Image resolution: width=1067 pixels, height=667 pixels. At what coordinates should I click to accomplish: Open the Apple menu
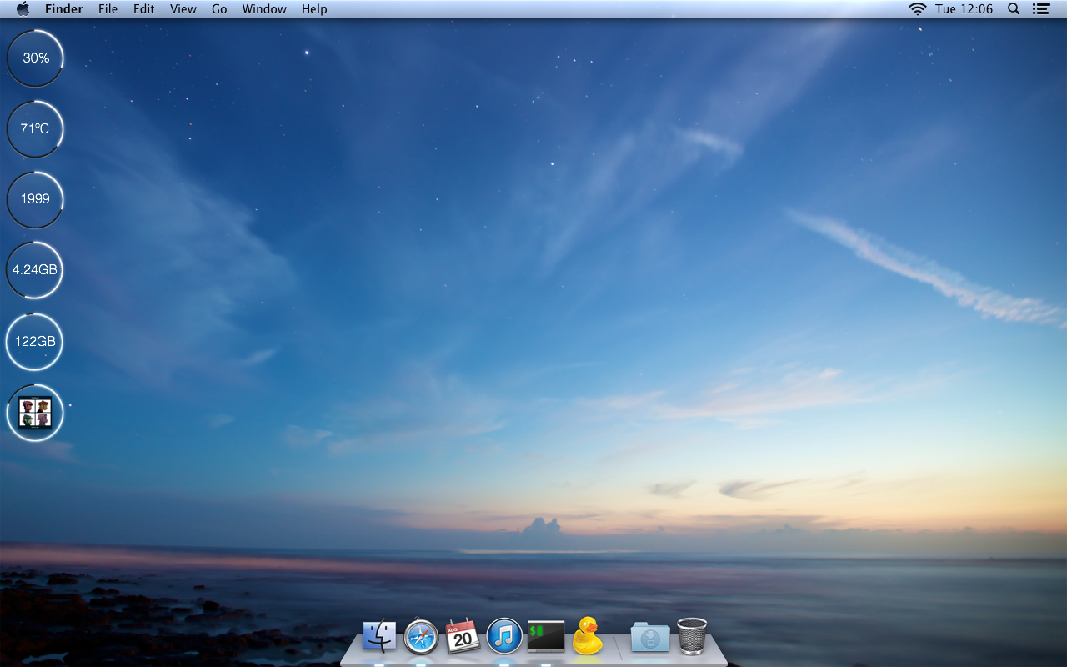[x=23, y=8]
